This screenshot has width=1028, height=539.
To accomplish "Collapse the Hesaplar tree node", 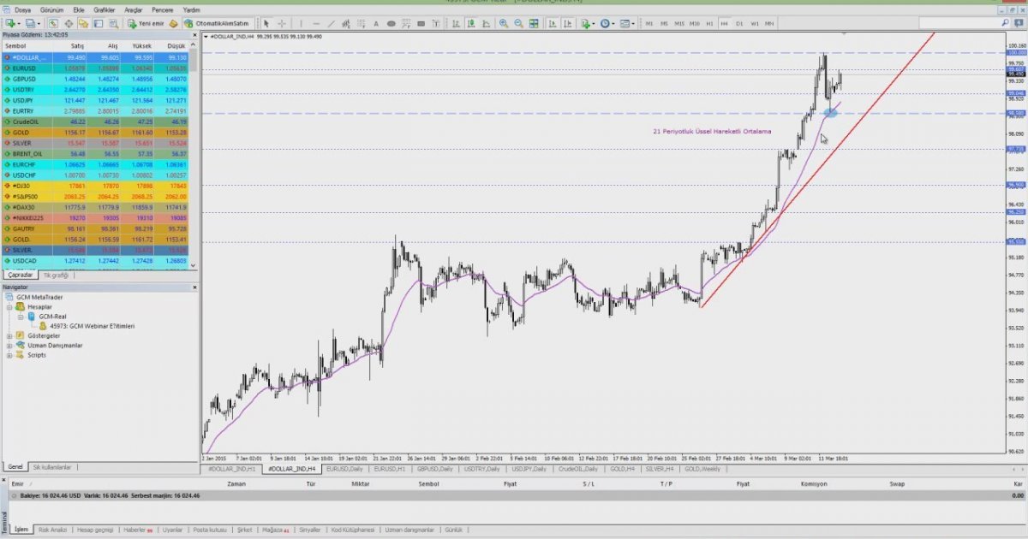I will pyautogui.click(x=9, y=306).
